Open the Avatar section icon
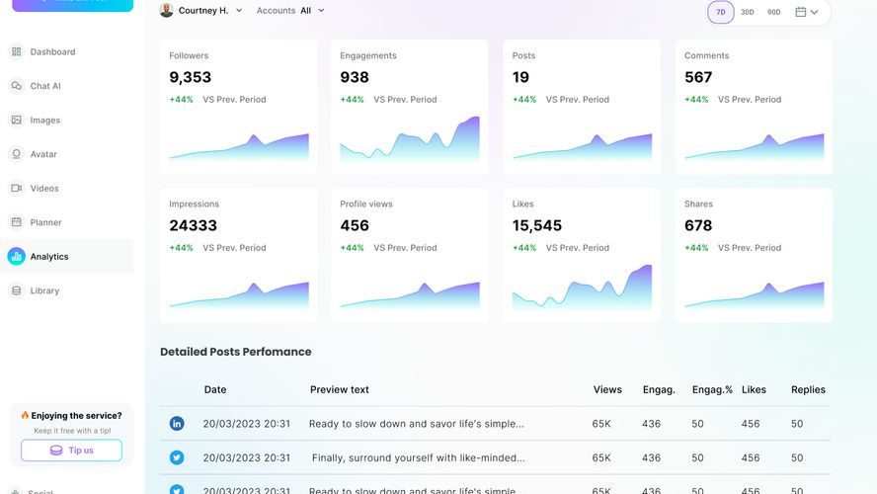The width and height of the screenshot is (877, 494). (x=17, y=154)
